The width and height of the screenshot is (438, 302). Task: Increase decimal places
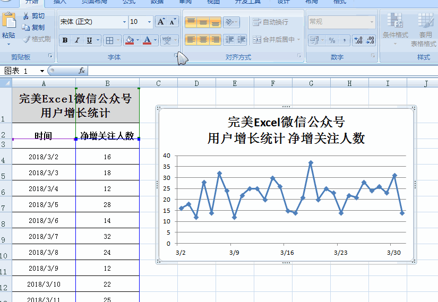(x=358, y=40)
